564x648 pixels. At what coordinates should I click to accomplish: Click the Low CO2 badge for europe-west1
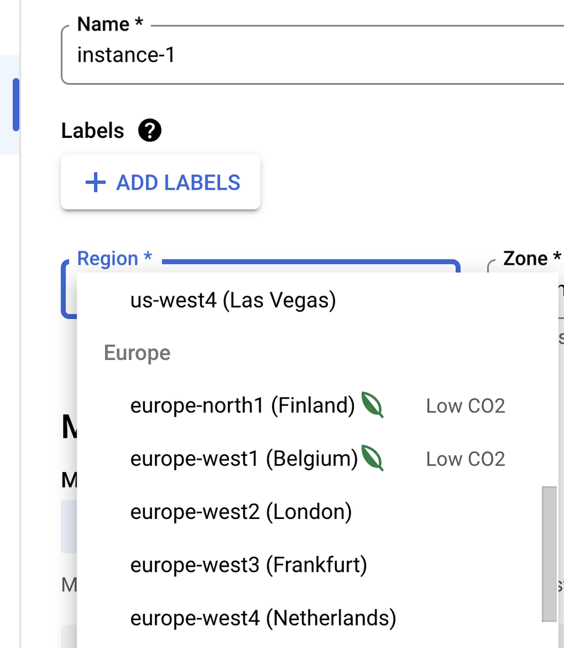465,459
